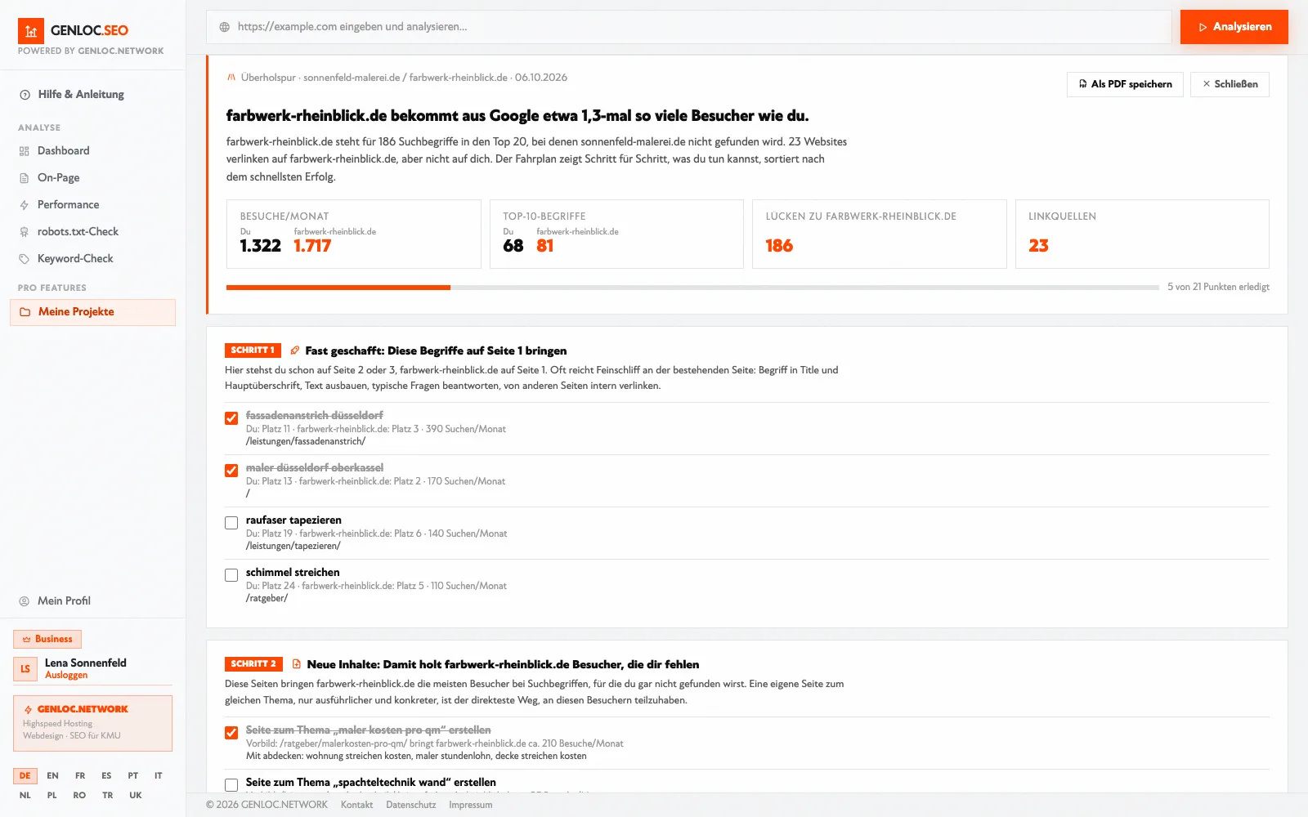Click '5 von 21 Punkten erledigt' text
This screenshot has height=817, width=1308.
pyautogui.click(x=1218, y=288)
